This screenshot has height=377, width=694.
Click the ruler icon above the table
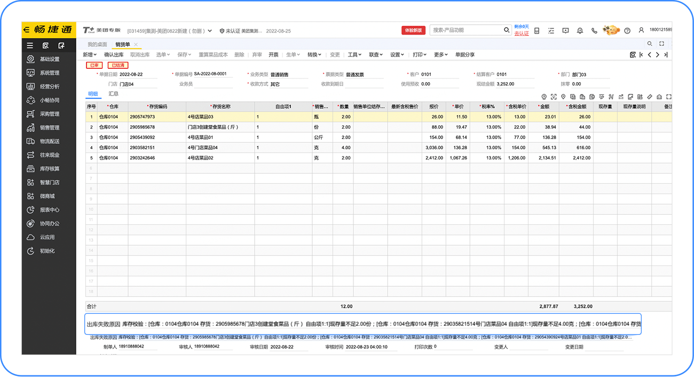coord(650,97)
